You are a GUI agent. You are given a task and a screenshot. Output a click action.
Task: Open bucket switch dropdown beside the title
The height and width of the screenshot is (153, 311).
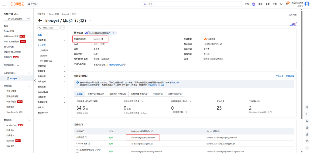click(91, 20)
